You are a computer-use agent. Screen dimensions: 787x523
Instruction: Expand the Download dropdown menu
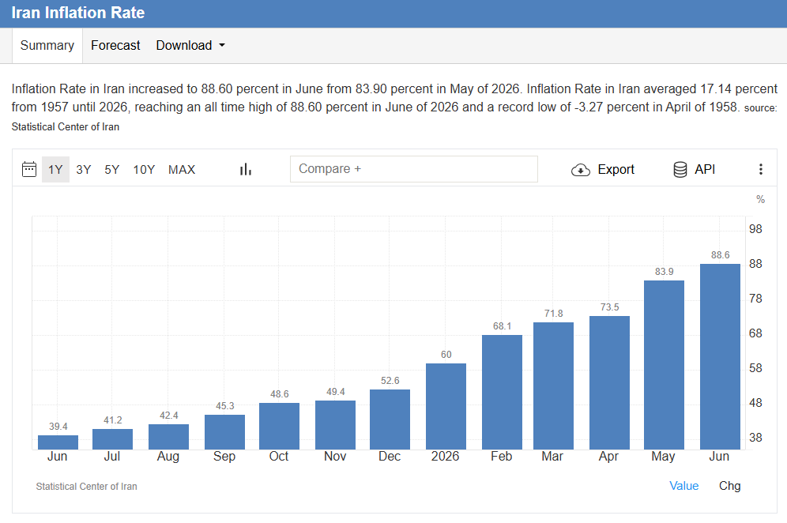coord(190,45)
